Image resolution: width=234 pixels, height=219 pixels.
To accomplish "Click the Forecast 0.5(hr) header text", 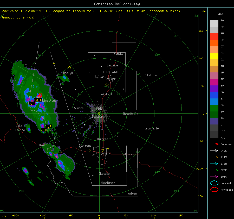I will pyautogui.click(x=164, y=11).
